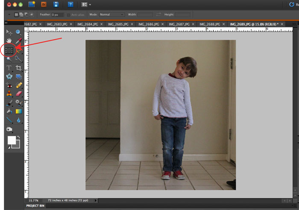The image size is (299, 210).
Task: Select the Type tool
Action: coord(9,68)
